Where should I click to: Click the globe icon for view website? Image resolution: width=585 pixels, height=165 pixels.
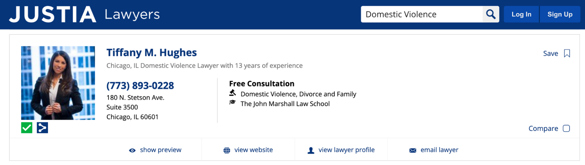point(227,150)
